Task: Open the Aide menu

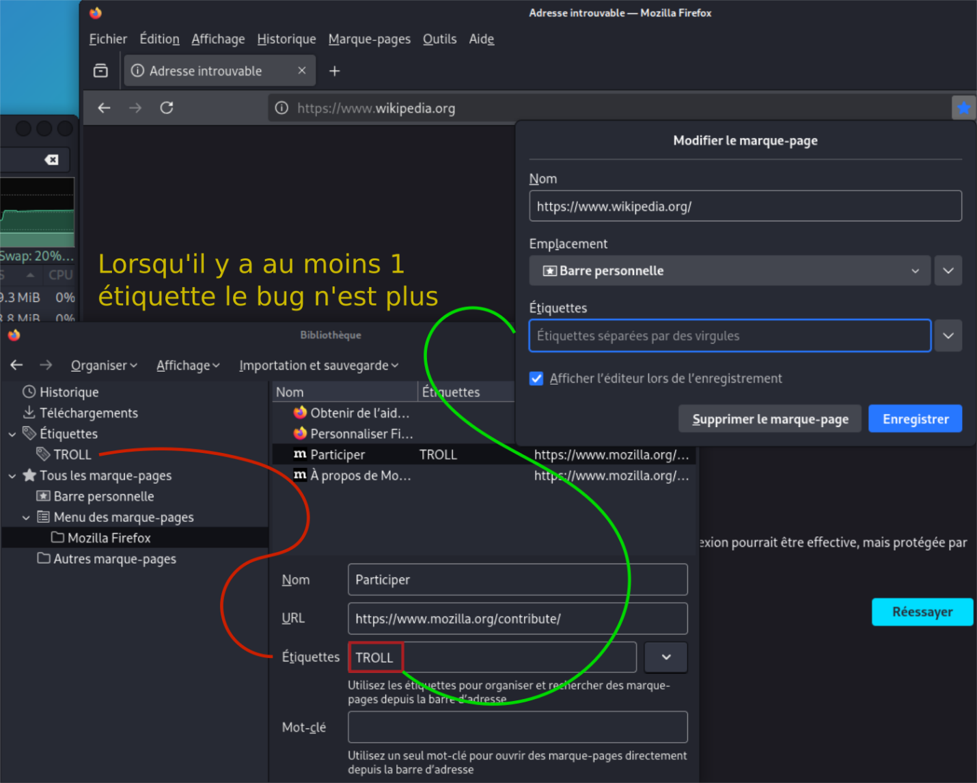Action: tap(482, 39)
